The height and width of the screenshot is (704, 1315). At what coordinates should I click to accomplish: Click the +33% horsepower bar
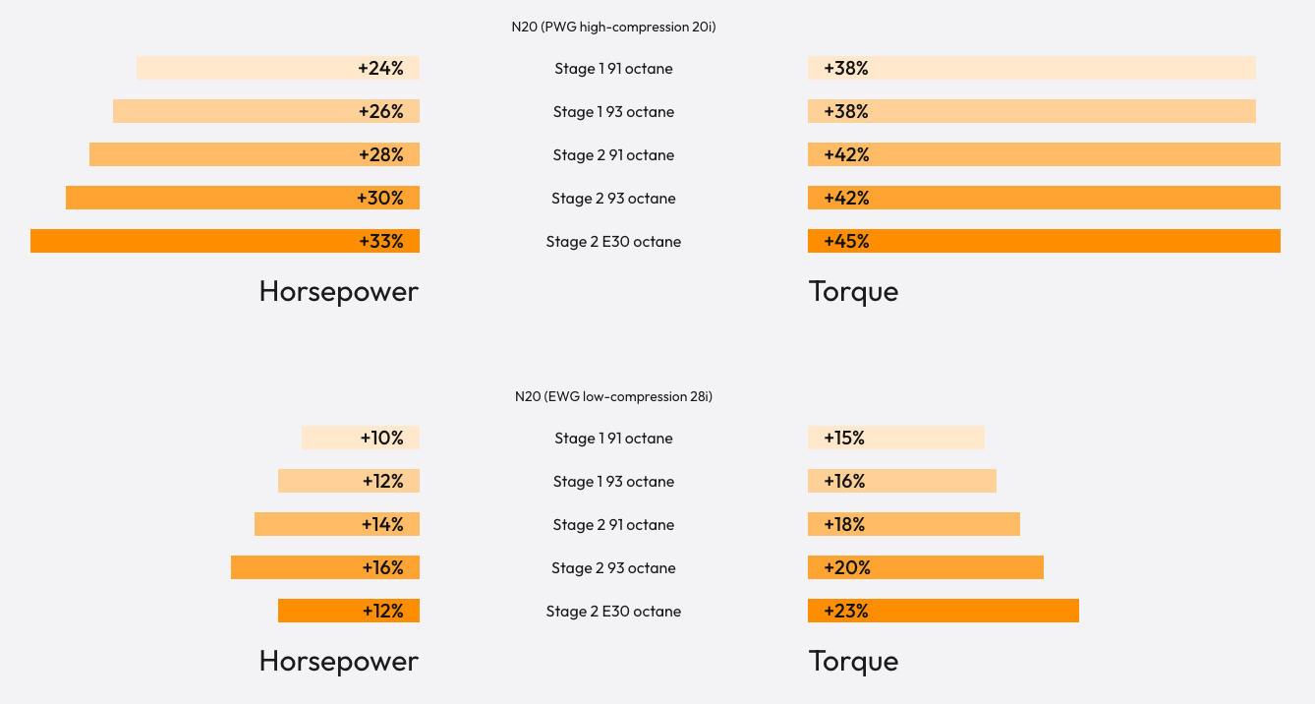tap(225, 241)
